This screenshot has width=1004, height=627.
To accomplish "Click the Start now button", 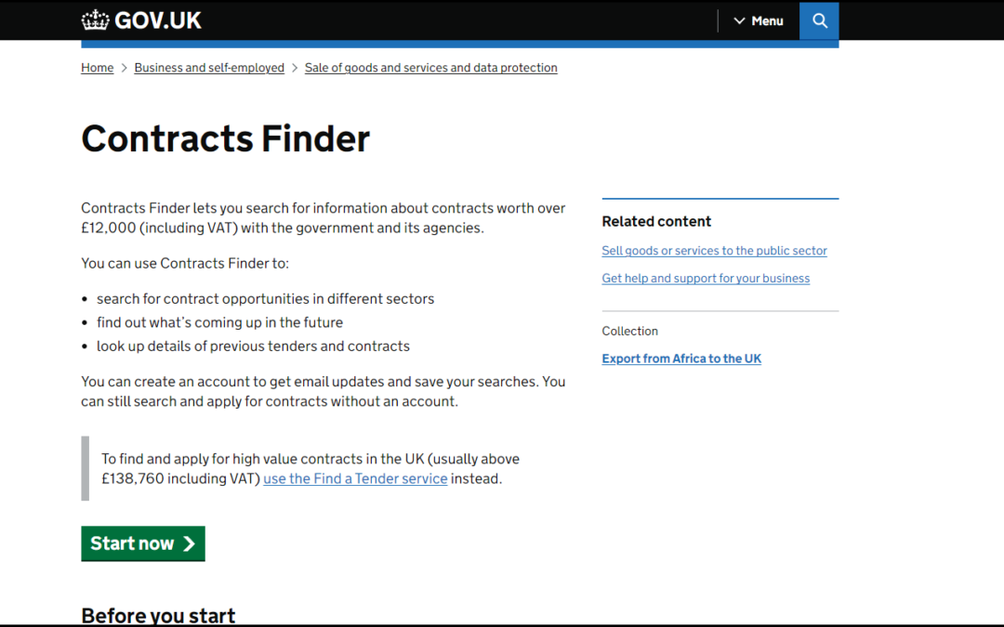I will click(x=143, y=543).
